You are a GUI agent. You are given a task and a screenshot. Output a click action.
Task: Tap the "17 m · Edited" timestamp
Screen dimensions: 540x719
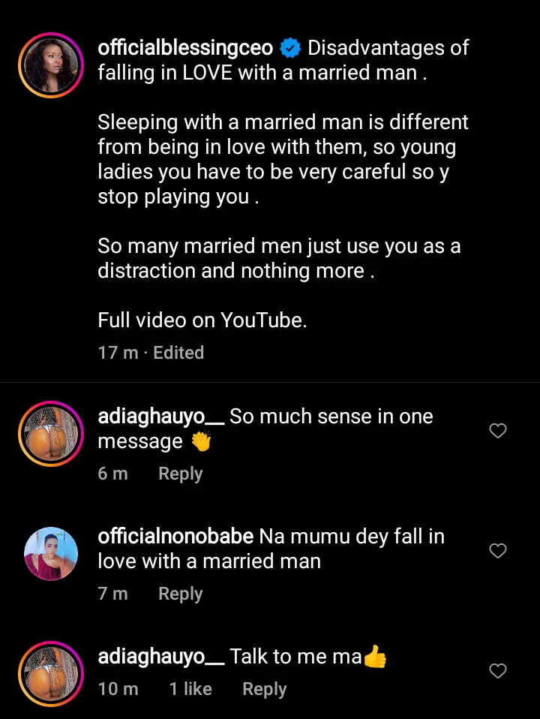coord(151,352)
